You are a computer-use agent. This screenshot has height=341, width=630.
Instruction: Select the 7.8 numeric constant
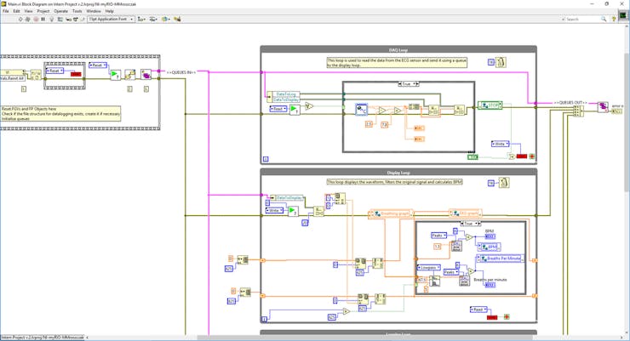coord(385,125)
